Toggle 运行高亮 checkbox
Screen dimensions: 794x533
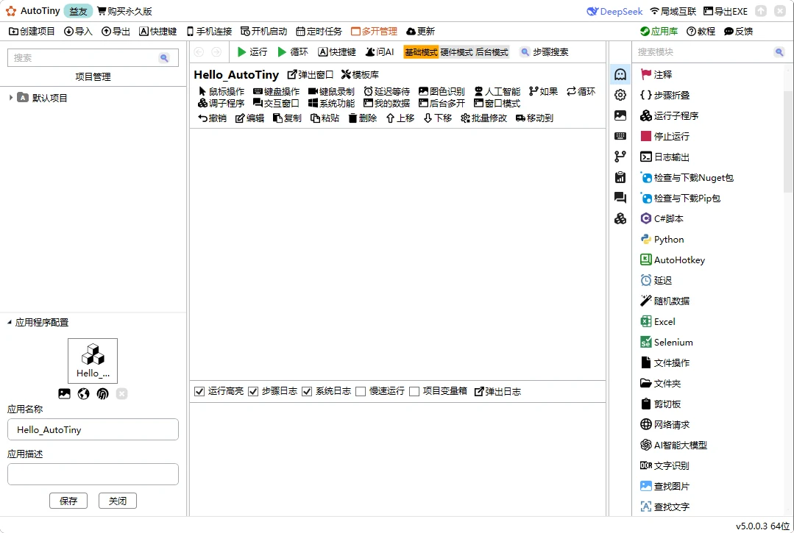(x=199, y=391)
